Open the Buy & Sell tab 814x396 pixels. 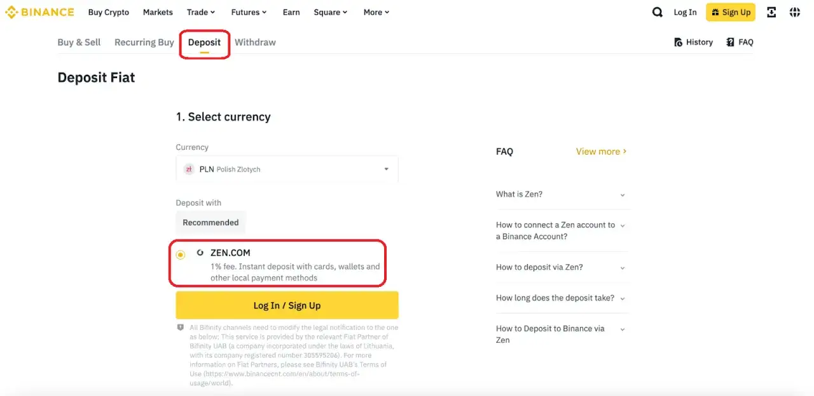79,42
